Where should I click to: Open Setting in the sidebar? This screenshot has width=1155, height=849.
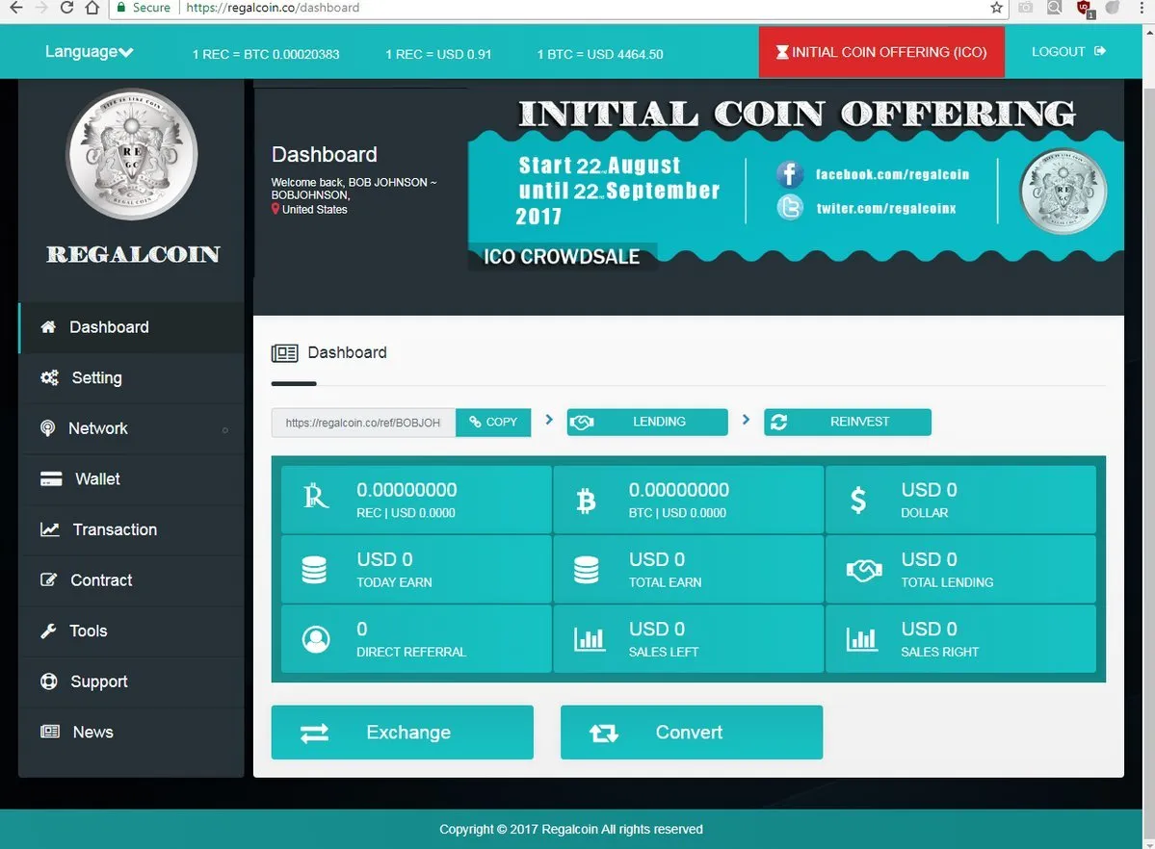(131, 377)
